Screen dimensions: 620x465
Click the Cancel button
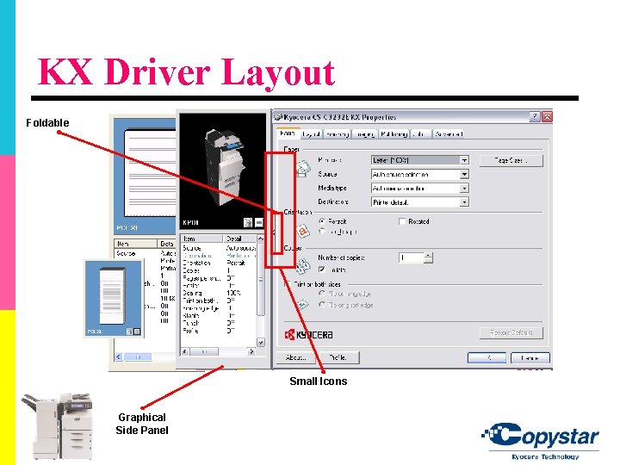[x=530, y=357]
